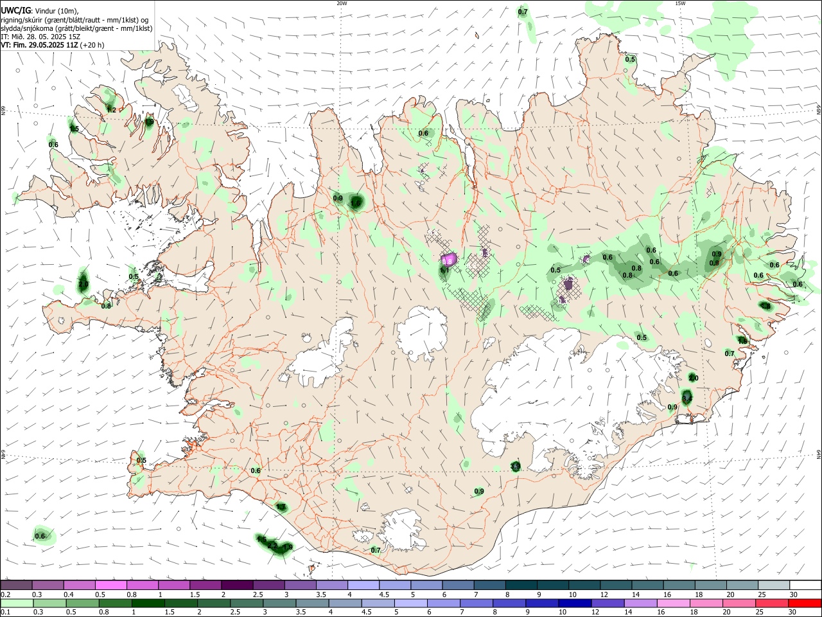Select the 'IT: Mið. 28. 05. 2025 15Z' line
The height and width of the screenshot is (617, 822).
pos(40,37)
